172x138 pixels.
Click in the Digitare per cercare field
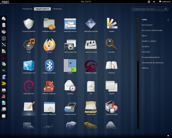click(x=150, y=9)
